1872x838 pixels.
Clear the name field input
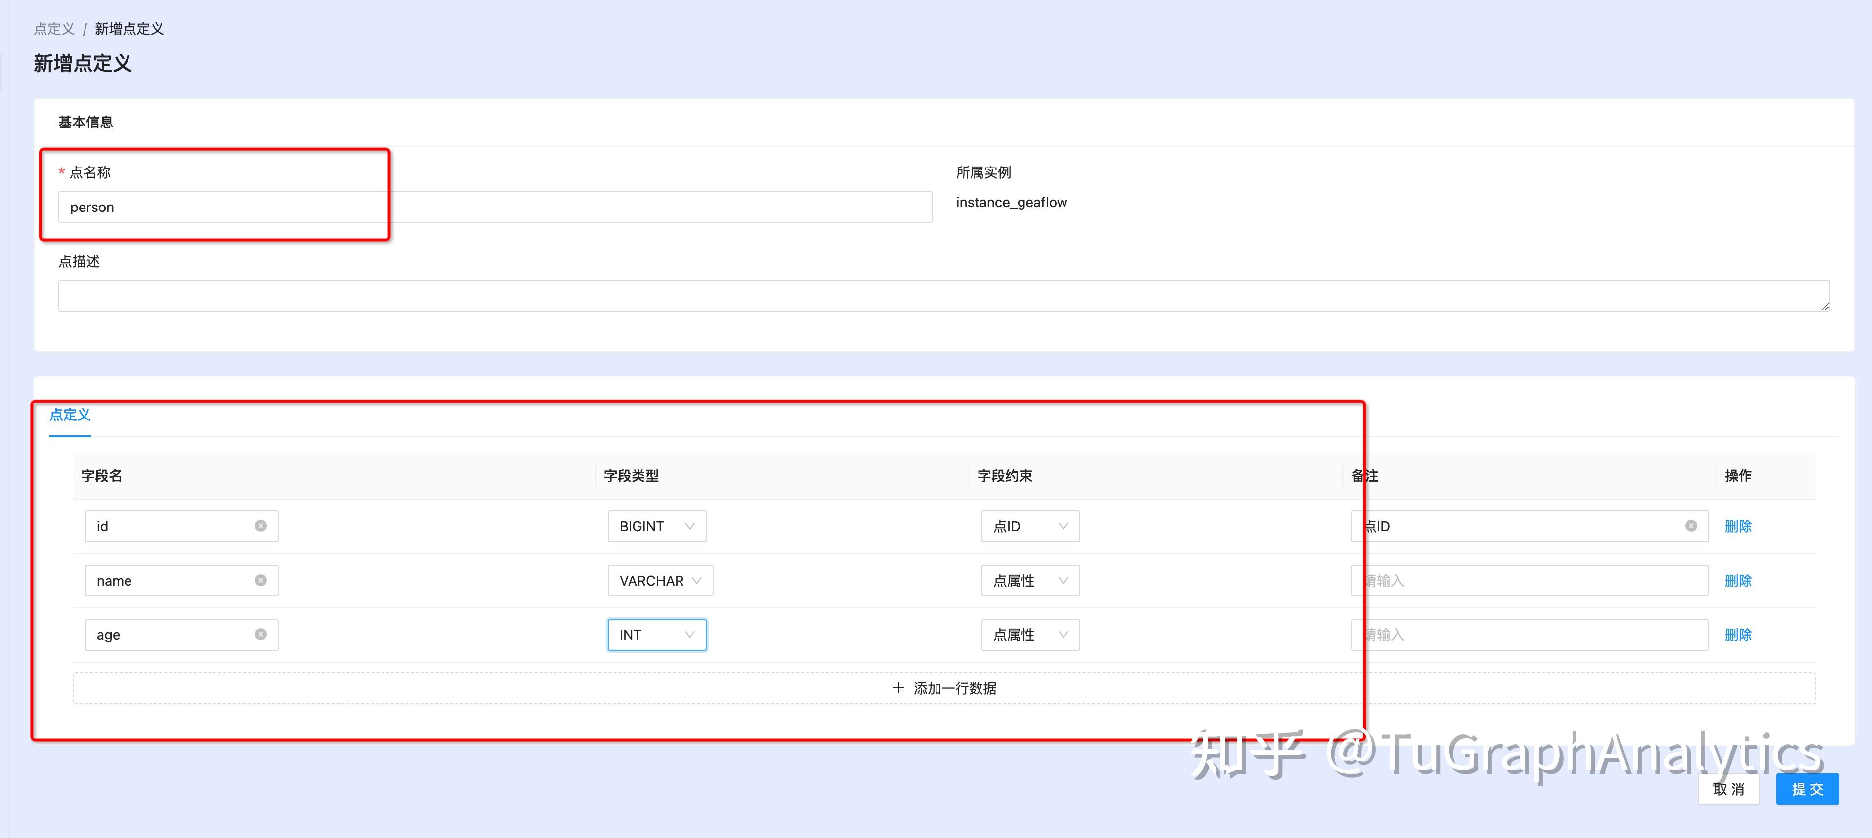[x=261, y=580]
